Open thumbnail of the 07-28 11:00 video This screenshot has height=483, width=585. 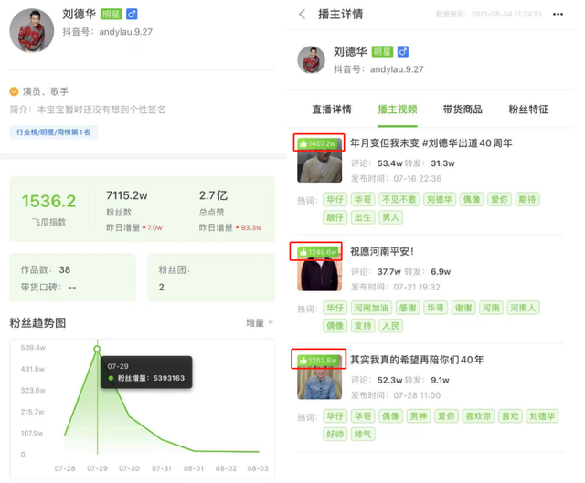tap(319, 377)
